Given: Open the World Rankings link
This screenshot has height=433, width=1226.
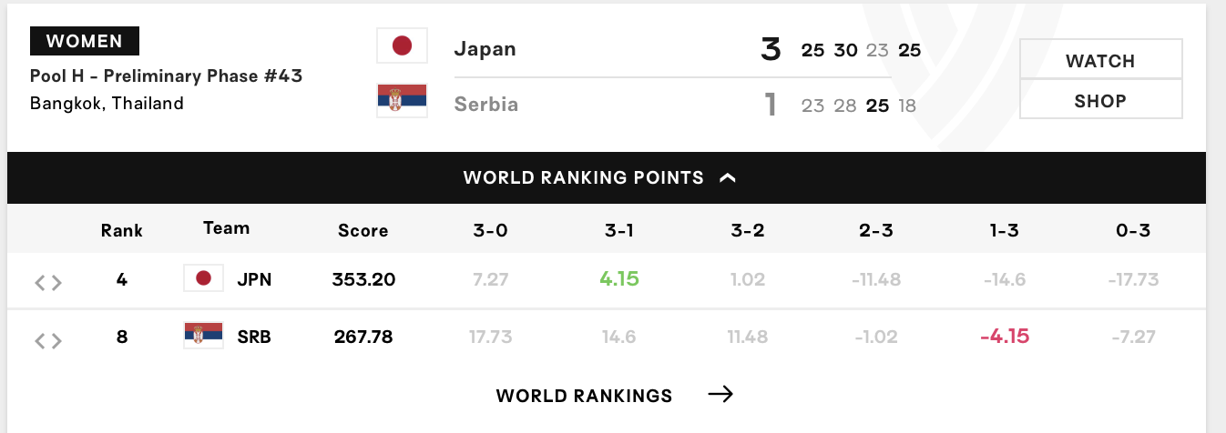Looking at the screenshot, I should [x=584, y=396].
